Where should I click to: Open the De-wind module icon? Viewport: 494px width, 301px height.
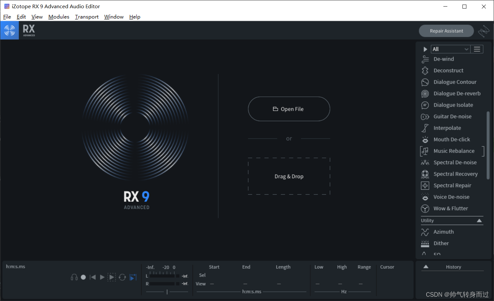(425, 59)
